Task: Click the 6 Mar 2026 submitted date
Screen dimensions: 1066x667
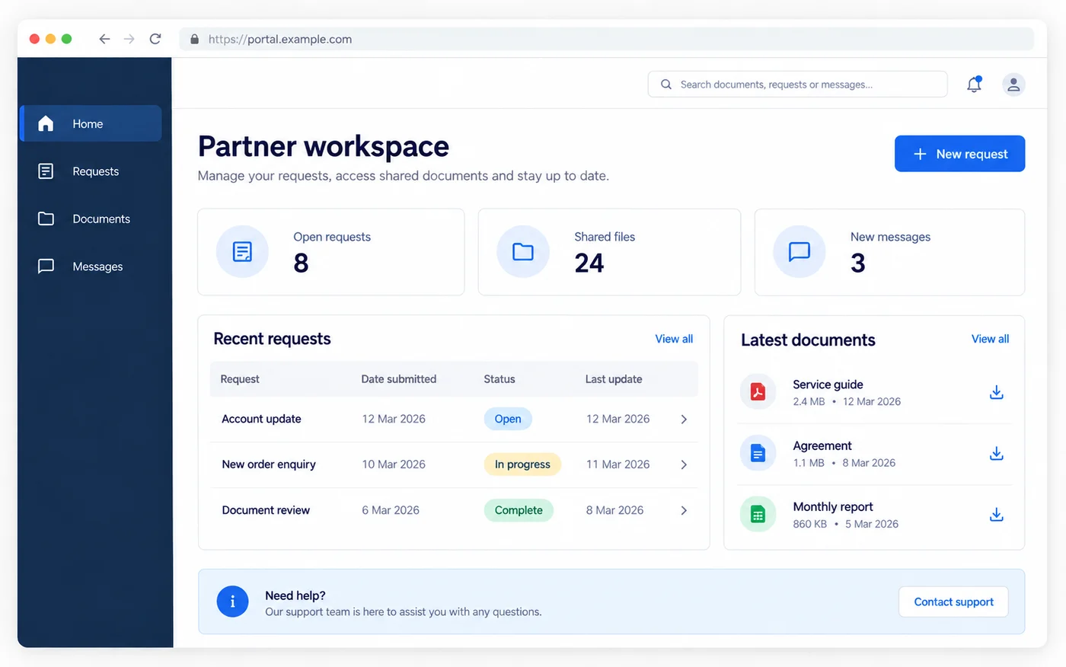Action: (391, 510)
